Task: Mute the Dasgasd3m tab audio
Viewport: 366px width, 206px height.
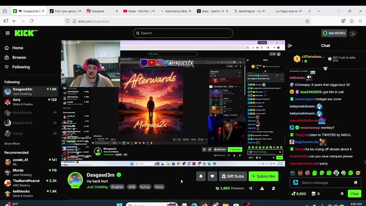Action: (x=20, y=11)
